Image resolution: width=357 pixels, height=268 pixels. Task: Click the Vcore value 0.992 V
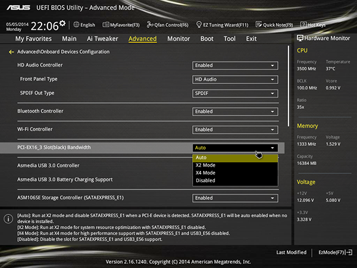333,88
